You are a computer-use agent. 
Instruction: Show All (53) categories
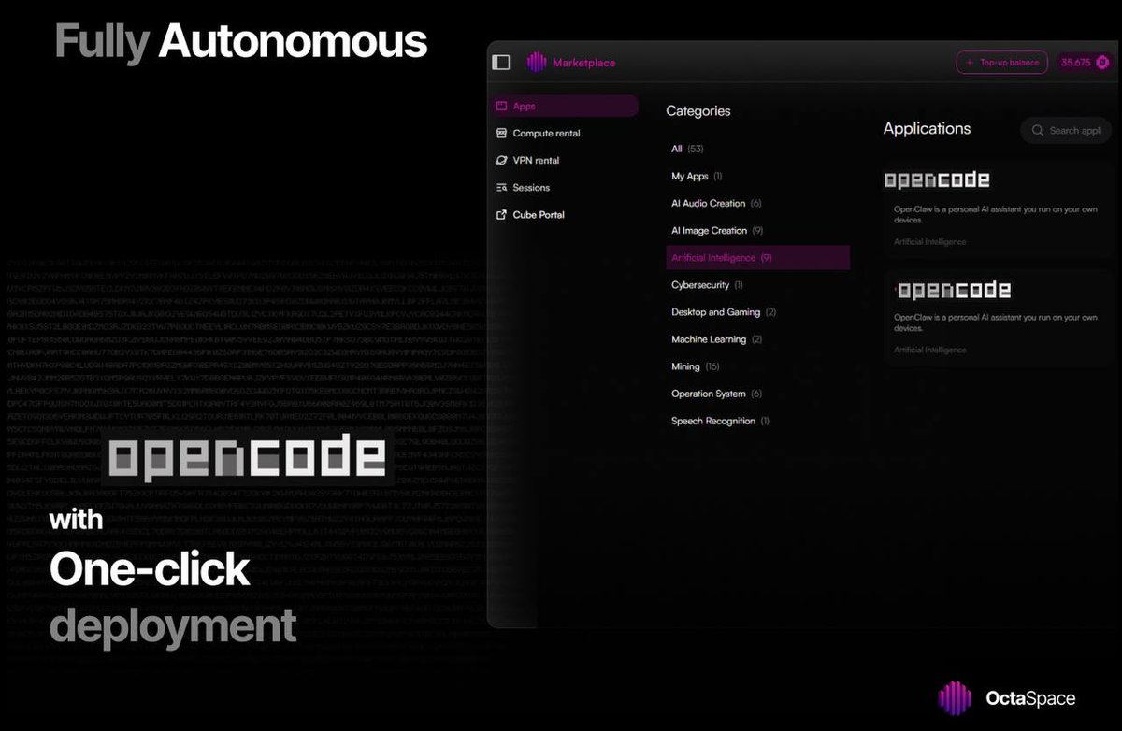coord(687,149)
